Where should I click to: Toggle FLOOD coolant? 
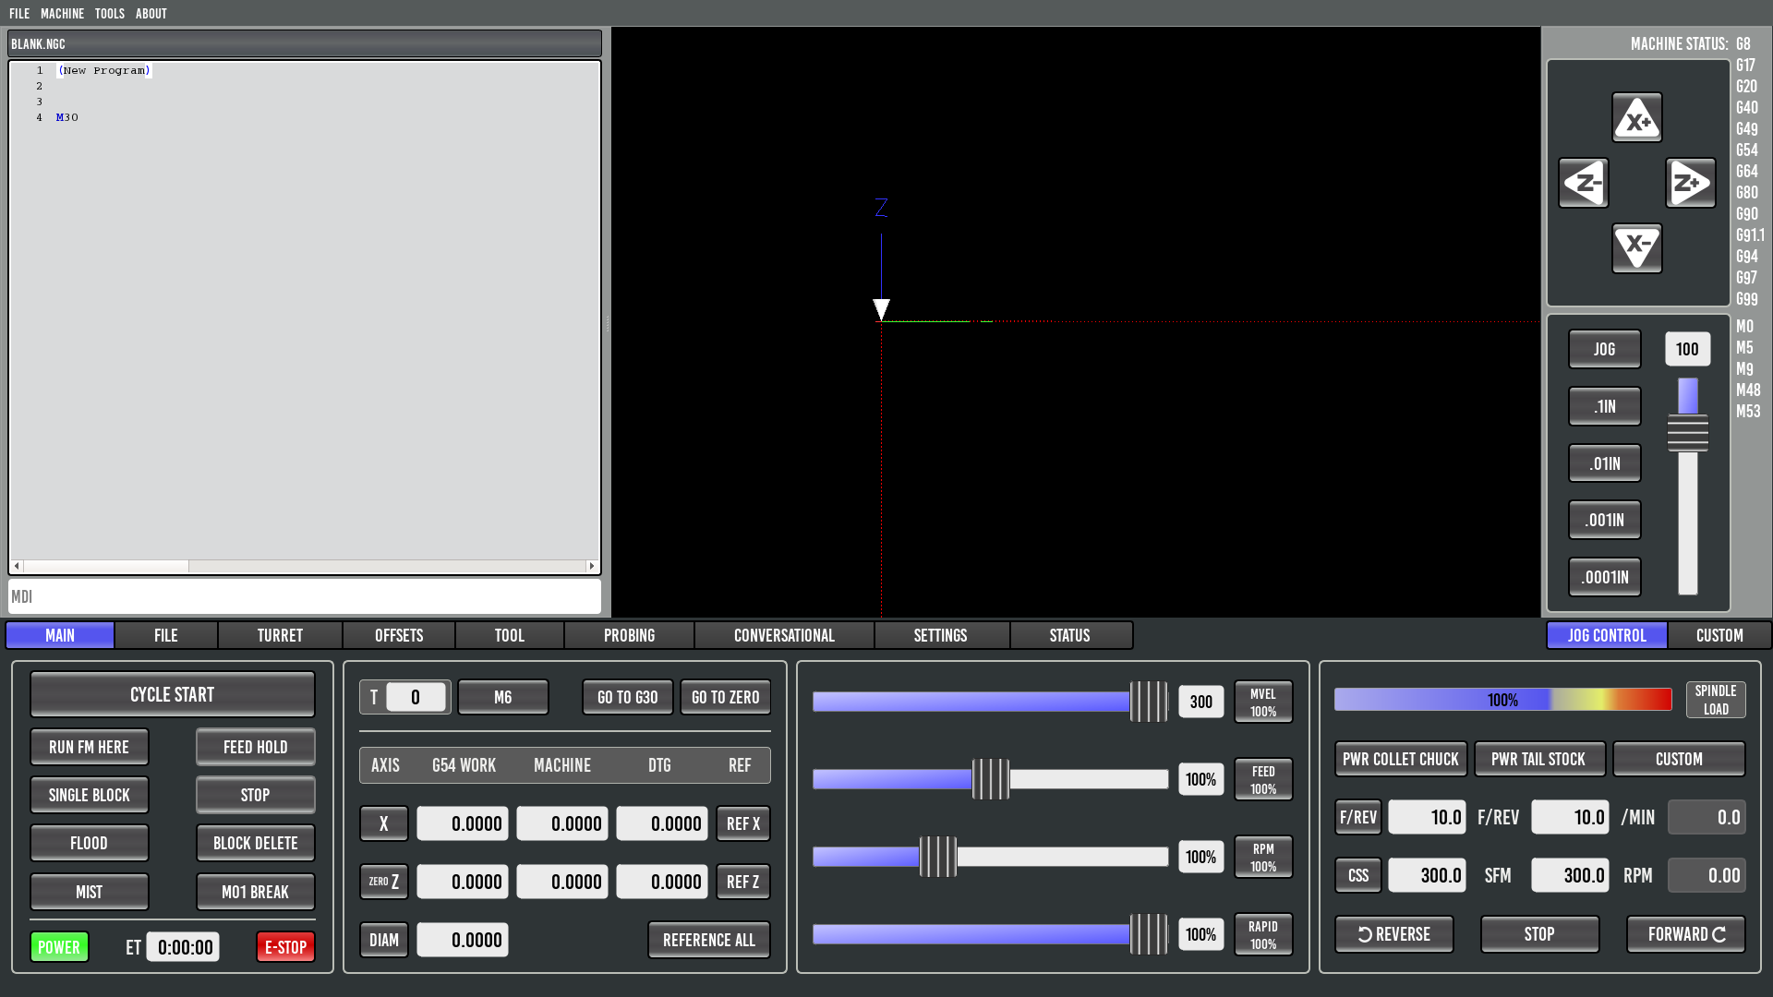point(90,843)
